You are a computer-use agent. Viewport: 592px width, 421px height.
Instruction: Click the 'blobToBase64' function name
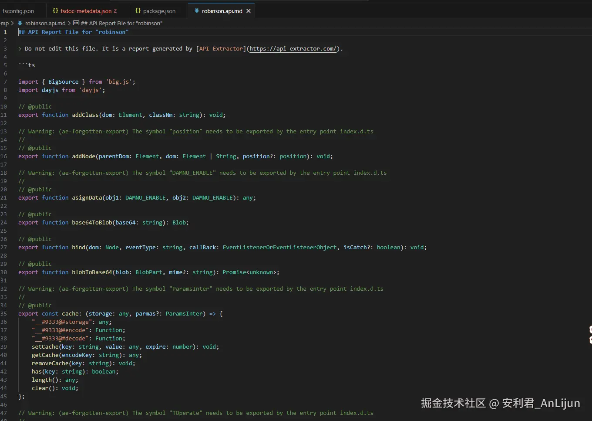pos(92,272)
